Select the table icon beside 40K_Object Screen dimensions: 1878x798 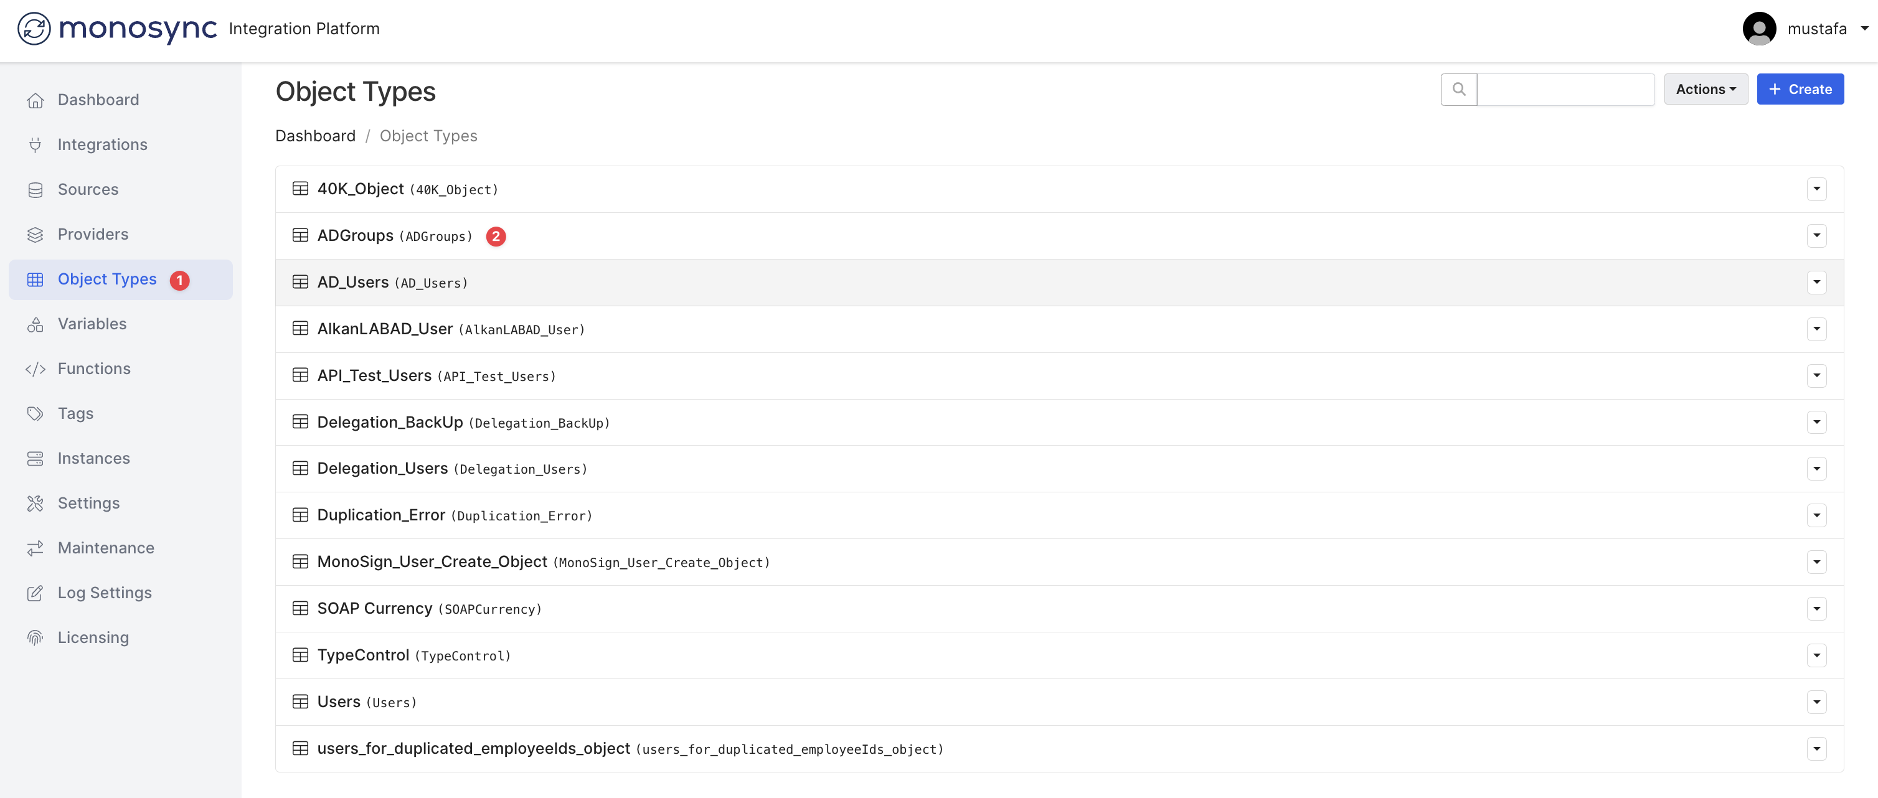point(301,188)
